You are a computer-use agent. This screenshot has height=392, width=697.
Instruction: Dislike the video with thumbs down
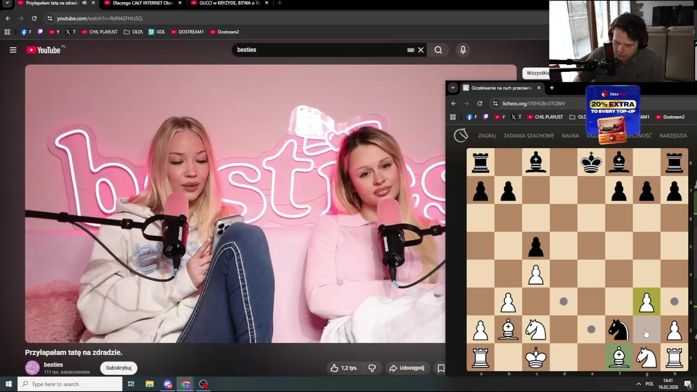click(x=372, y=368)
